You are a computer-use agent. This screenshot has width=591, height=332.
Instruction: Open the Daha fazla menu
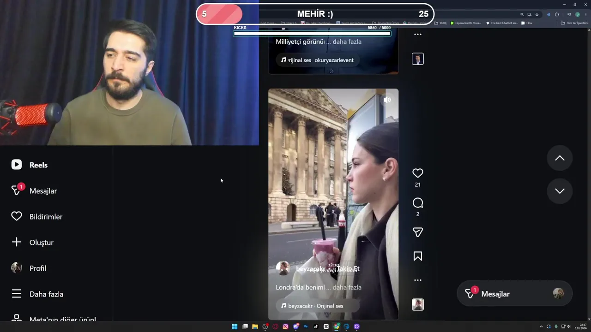37,294
